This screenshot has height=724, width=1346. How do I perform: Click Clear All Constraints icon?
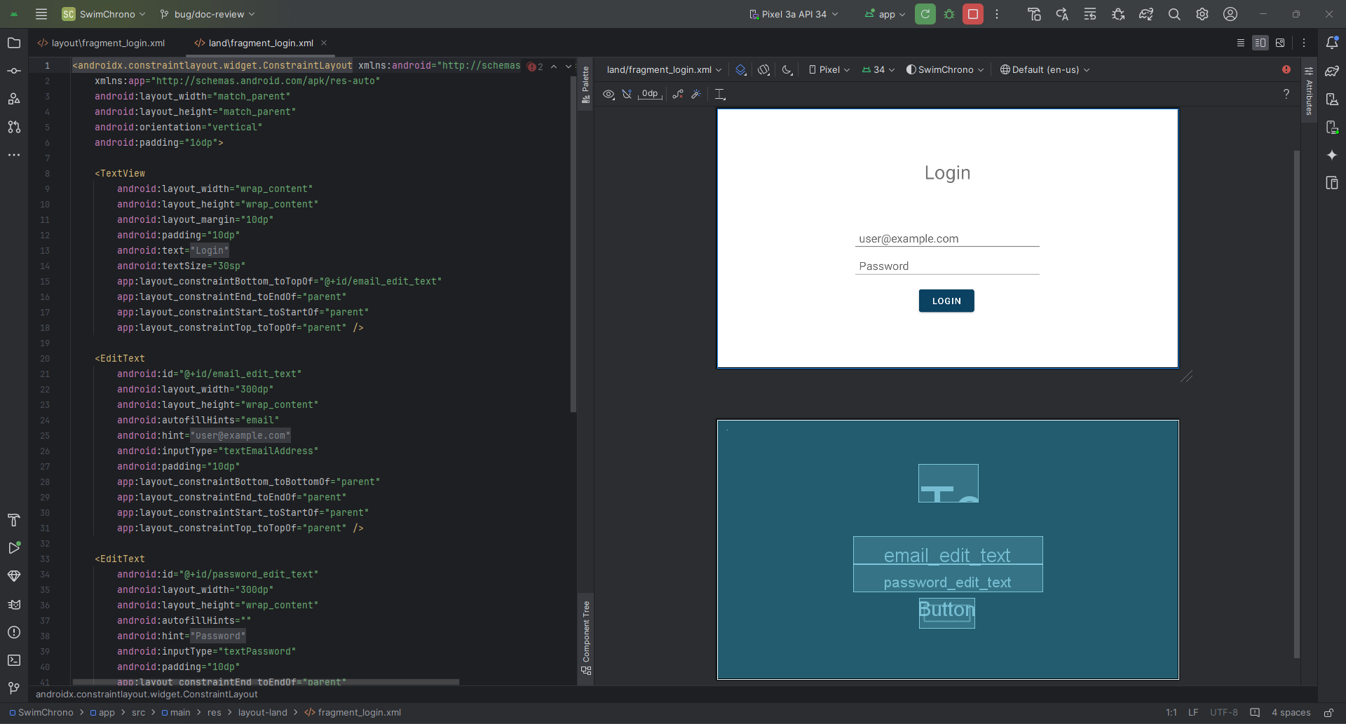coord(678,94)
